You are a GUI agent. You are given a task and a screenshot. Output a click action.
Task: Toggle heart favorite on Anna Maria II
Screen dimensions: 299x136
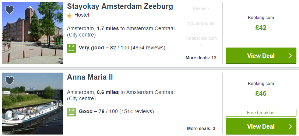click(x=10, y=80)
